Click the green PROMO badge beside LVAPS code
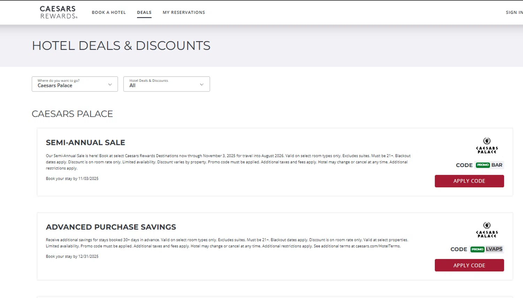Screen dimensions: 523x298 477,249
